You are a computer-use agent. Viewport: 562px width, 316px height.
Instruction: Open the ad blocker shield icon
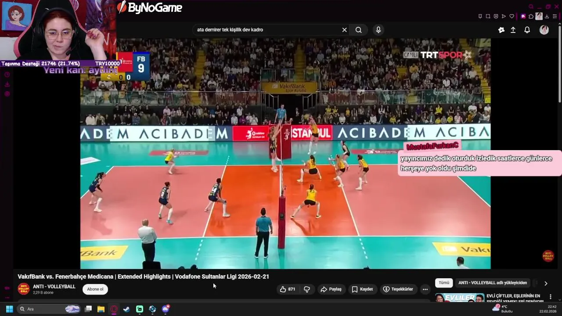point(496,16)
